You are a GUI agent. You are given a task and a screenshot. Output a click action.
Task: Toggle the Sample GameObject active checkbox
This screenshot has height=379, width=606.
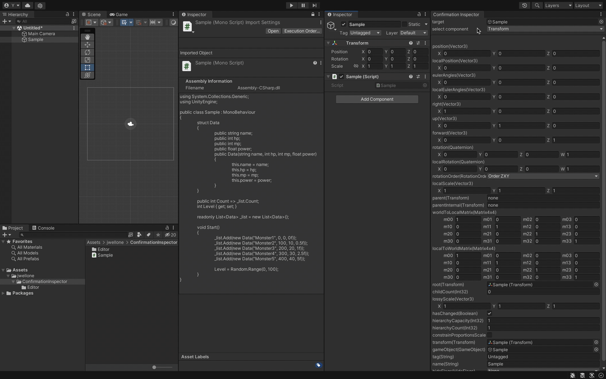pos(343,24)
